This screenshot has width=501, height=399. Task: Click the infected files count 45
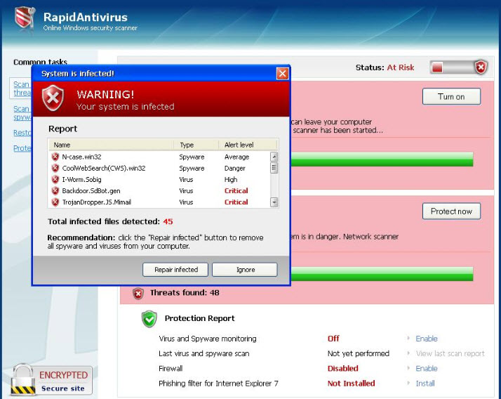168,221
